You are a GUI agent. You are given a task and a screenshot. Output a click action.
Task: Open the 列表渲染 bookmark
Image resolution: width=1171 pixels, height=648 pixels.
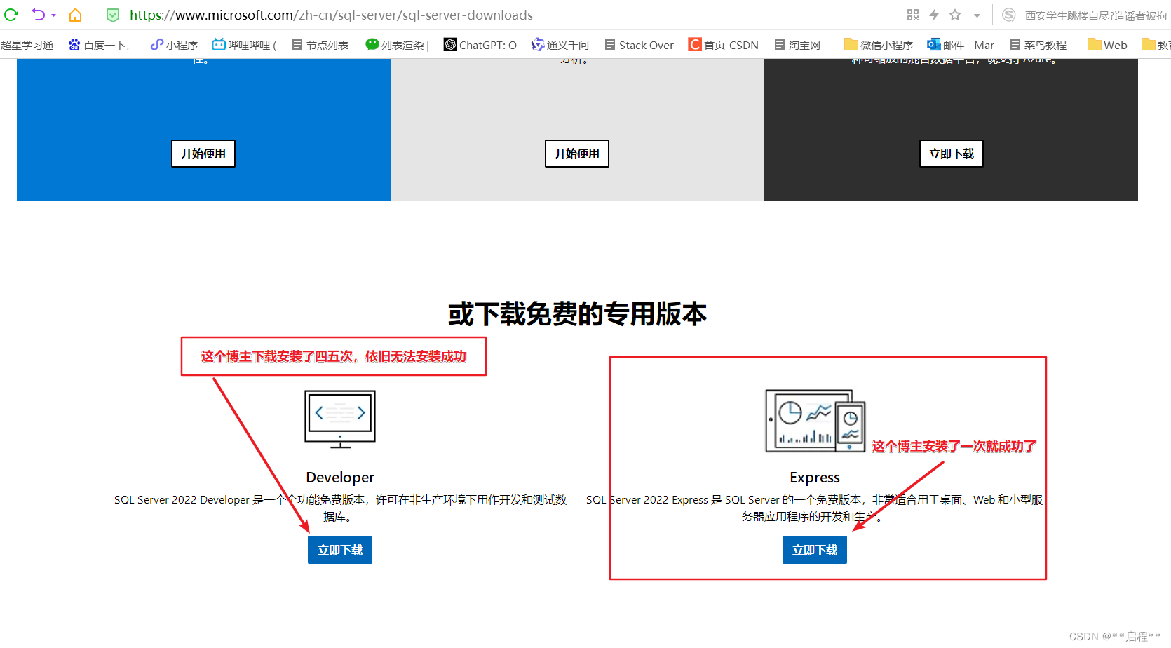point(397,45)
